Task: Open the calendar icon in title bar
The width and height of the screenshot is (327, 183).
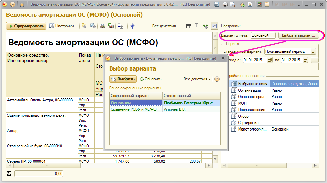Action: coord(267,5)
